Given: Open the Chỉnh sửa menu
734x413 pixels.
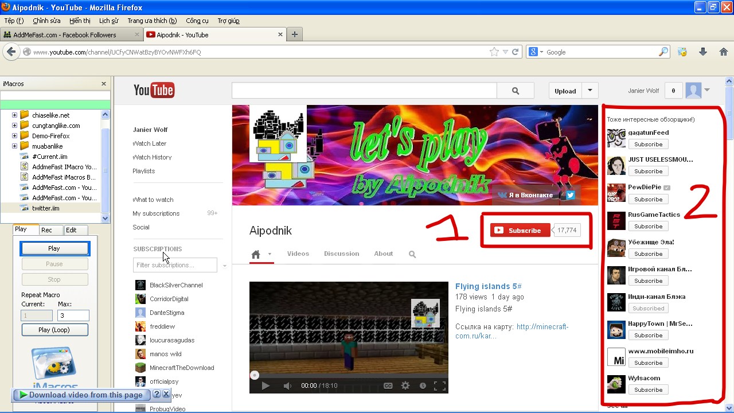Looking at the screenshot, I should pyautogui.click(x=46, y=21).
